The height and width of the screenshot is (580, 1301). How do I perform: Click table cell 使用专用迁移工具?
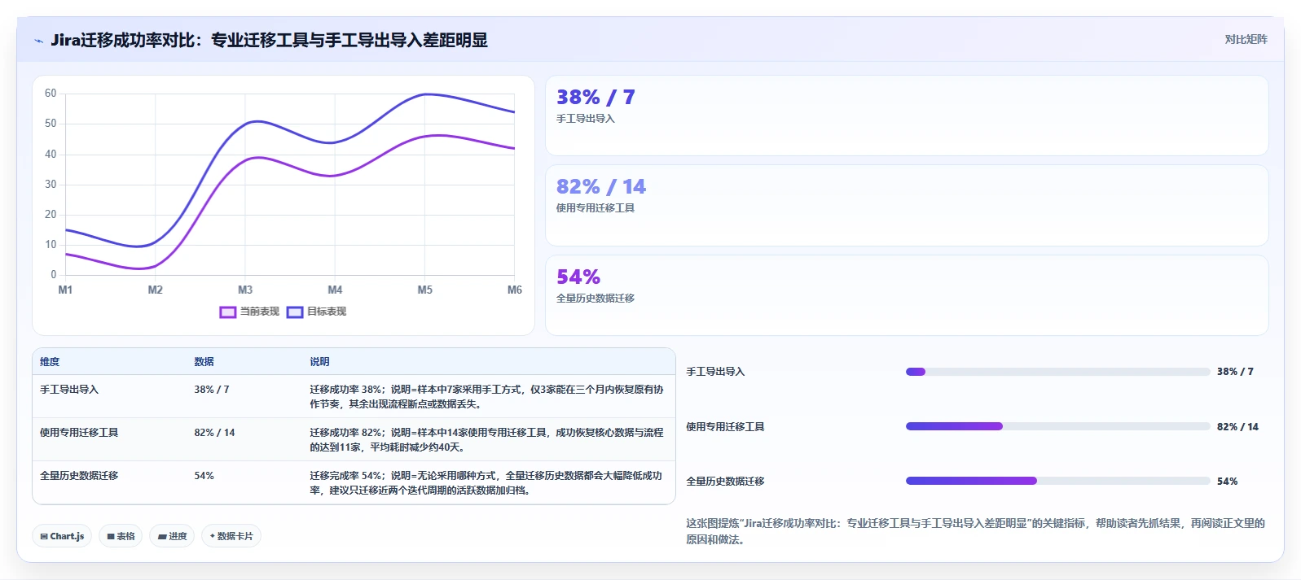coord(79,433)
